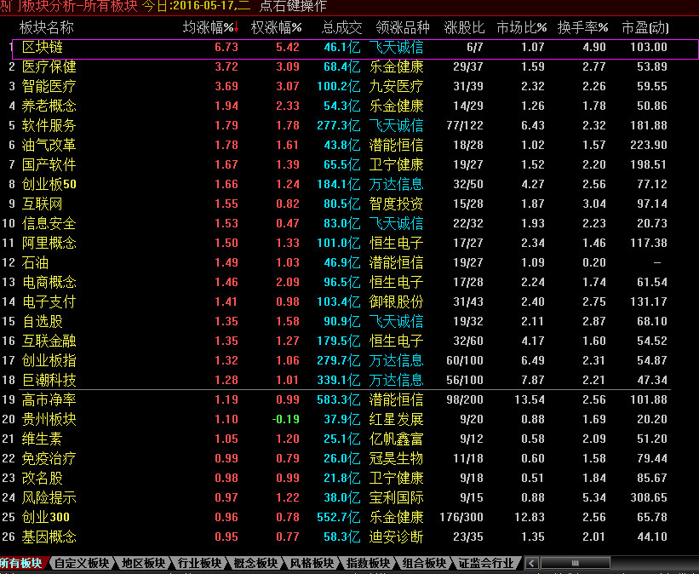Sort by 均涨幅% column header
The height and width of the screenshot is (574, 699).
pos(211,27)
